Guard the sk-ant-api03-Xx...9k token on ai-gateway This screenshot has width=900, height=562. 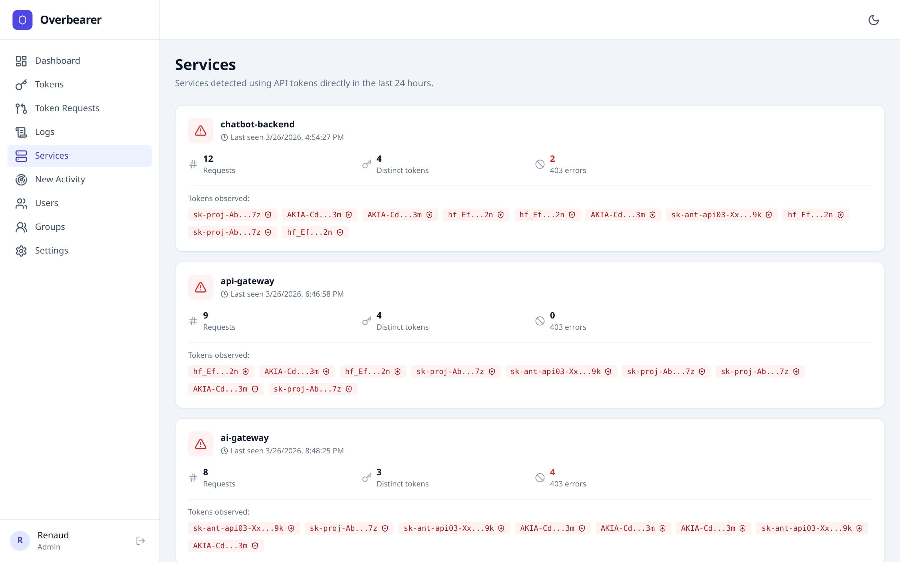(292, 528)
